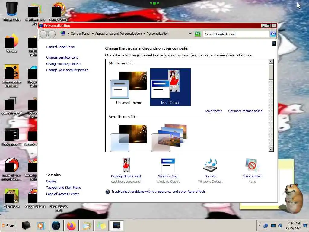Click the Save theme link
309x232 pixels.
(213, 111)
